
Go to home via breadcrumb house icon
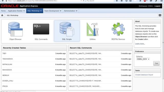[2, 15]
